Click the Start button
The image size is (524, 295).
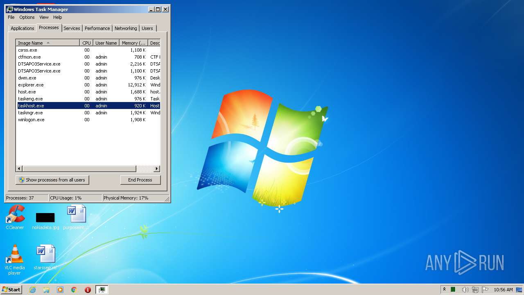[11, 289]
